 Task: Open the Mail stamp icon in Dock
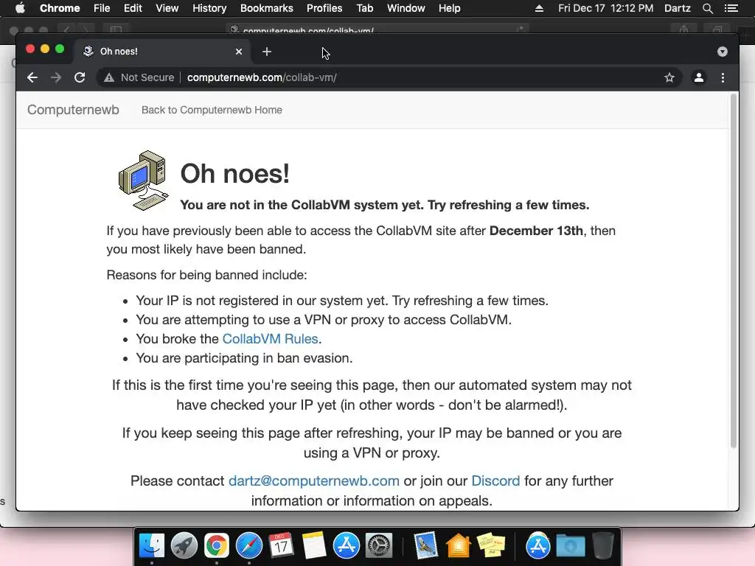click(x=425, y=546)
